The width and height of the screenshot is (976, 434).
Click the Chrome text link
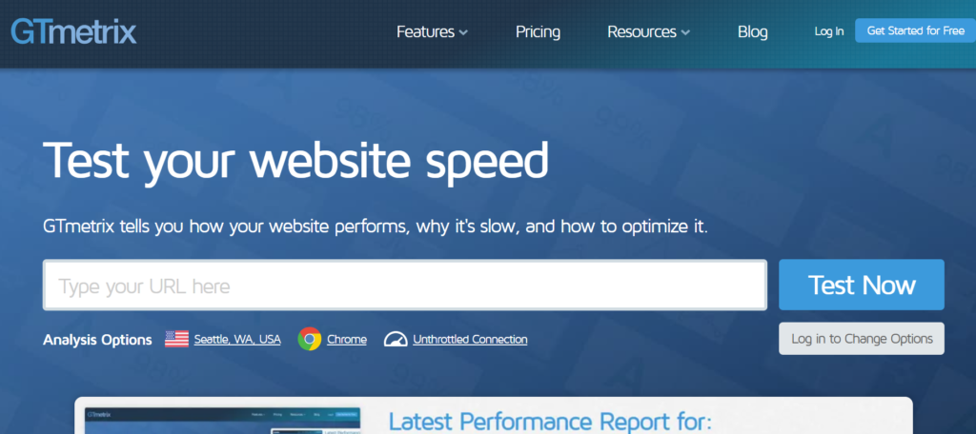point(346,339)
